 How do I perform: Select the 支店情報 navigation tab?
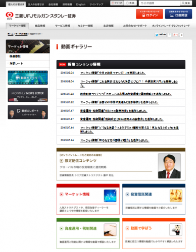pos(108,26)
